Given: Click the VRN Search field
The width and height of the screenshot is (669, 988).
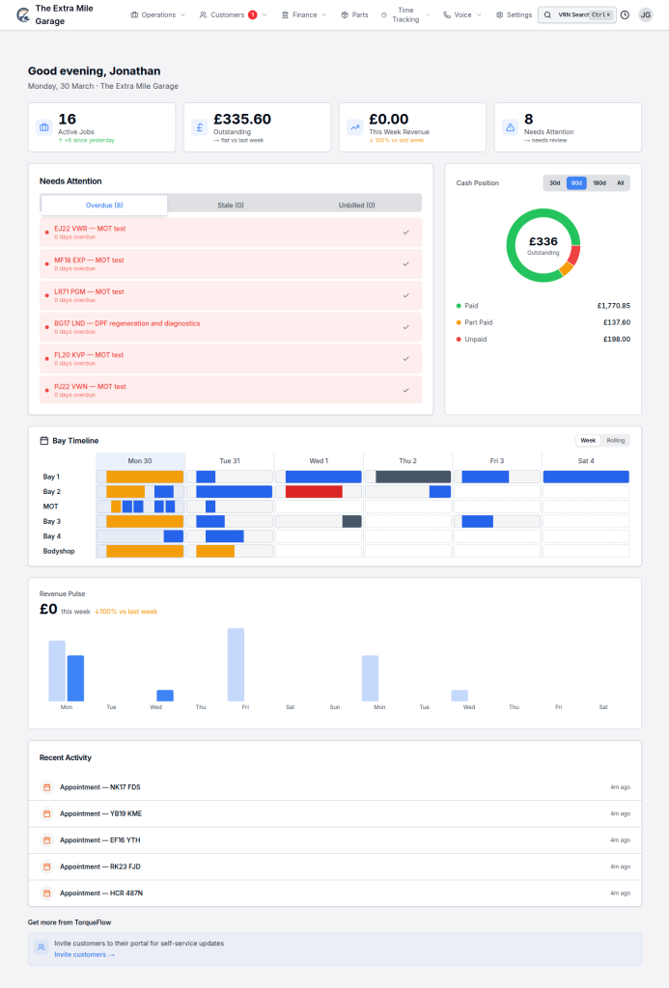Looking at the screenshot, I should tap(575, 15).
